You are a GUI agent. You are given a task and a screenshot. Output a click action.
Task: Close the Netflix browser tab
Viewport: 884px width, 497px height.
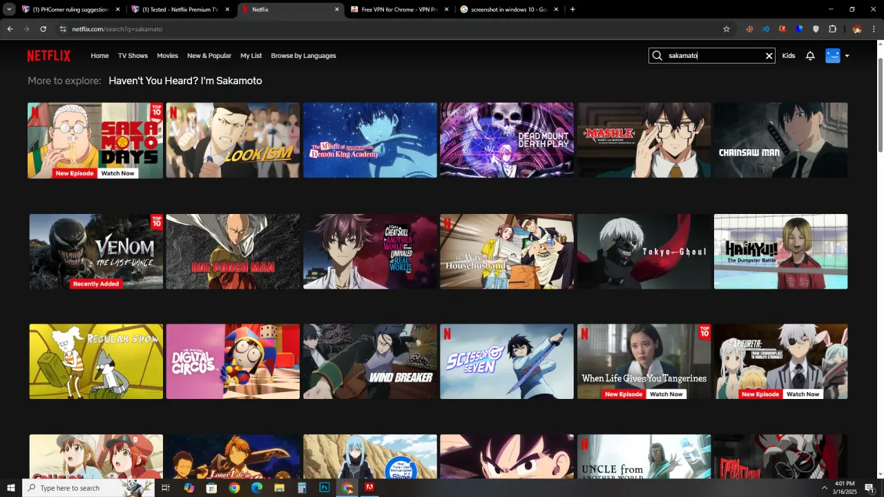[337, 10]
